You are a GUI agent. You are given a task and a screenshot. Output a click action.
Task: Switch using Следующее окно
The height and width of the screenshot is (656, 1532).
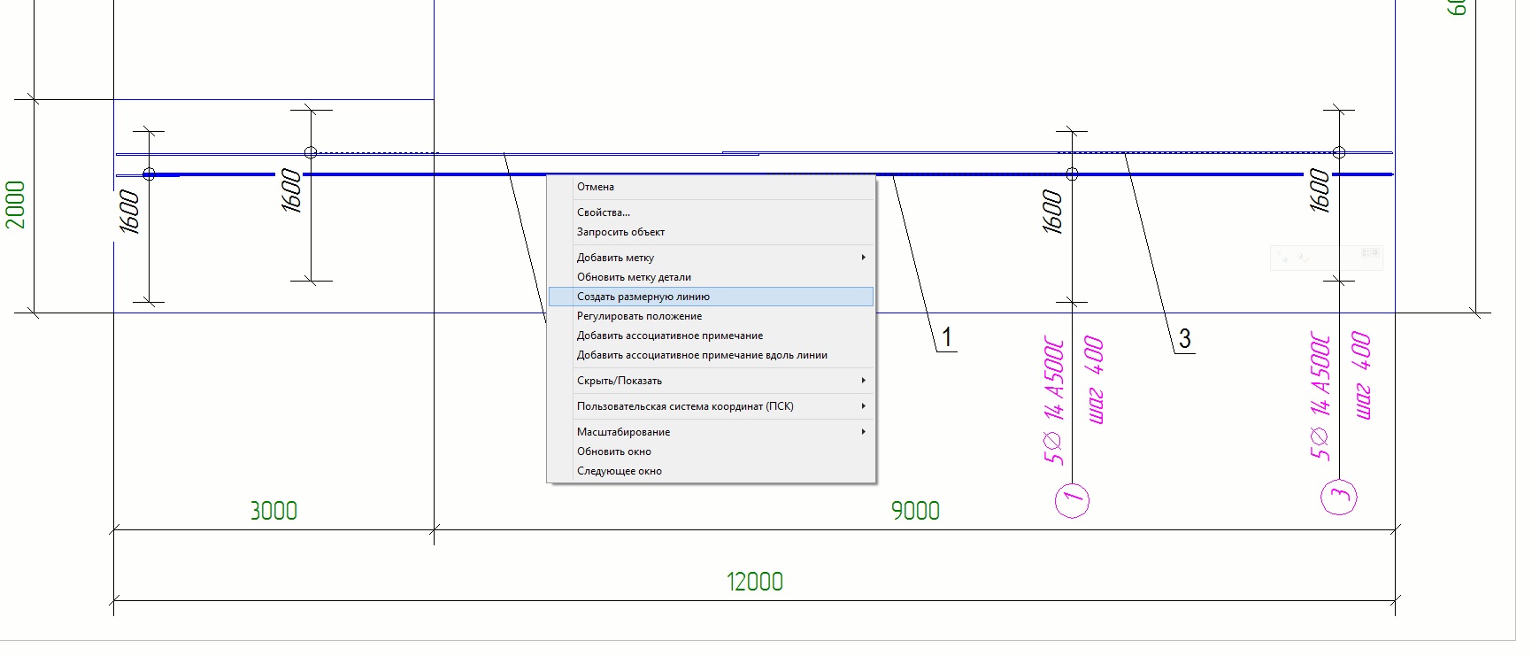click(x=620, y=471)
